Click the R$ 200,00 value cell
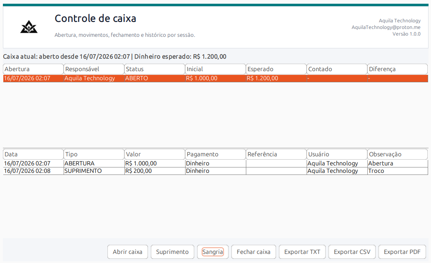Viewport: 431px width, 263px height. tap(155, 171)
